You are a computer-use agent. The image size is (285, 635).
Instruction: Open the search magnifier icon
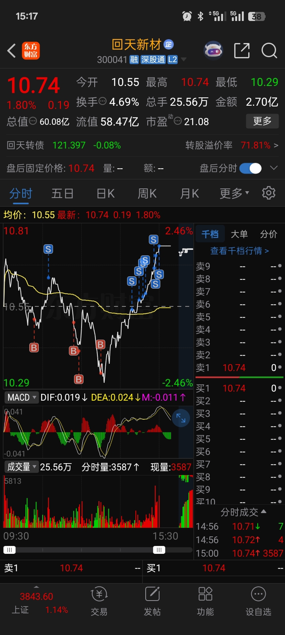coord(269,51)
